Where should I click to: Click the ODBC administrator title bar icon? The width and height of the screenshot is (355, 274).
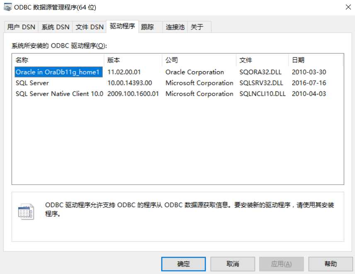(x=8, y=7)
